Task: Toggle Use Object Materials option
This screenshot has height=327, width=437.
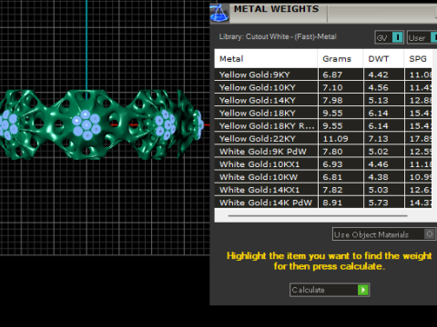Action: point(384,234)
